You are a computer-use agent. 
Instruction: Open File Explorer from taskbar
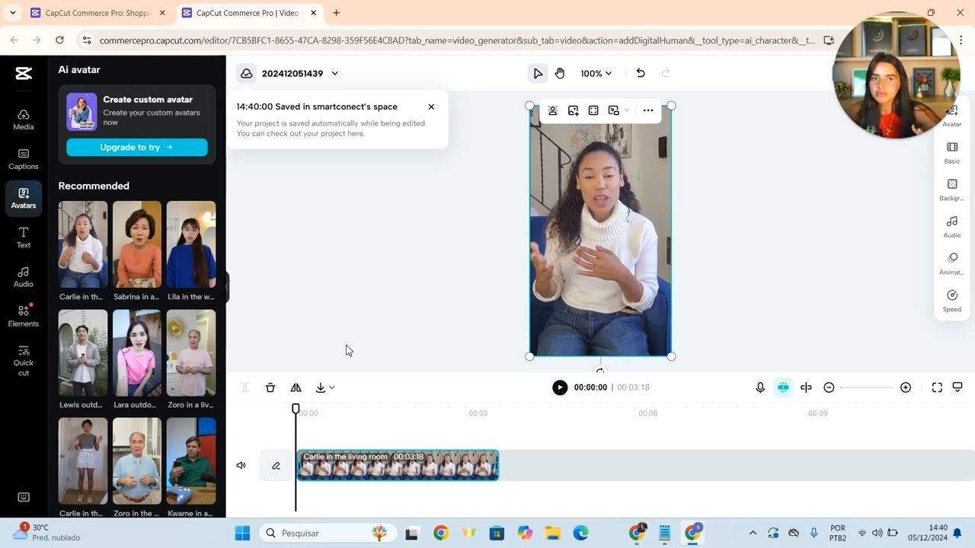(552, 533)
